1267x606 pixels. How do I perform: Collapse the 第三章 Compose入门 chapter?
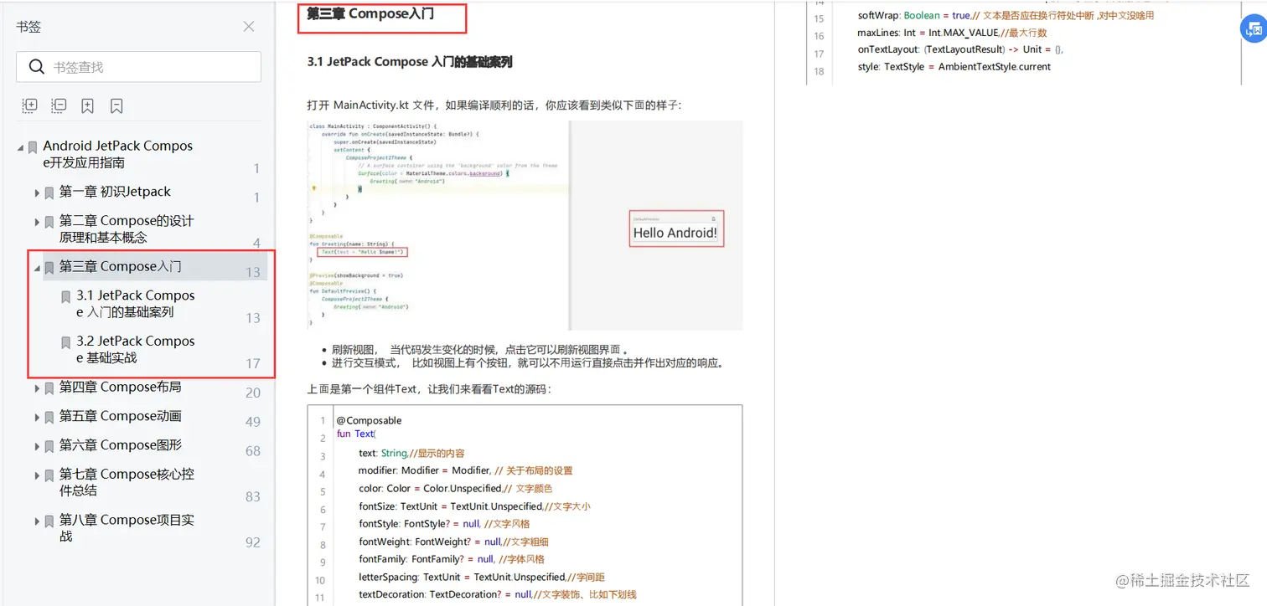[36, 267]
